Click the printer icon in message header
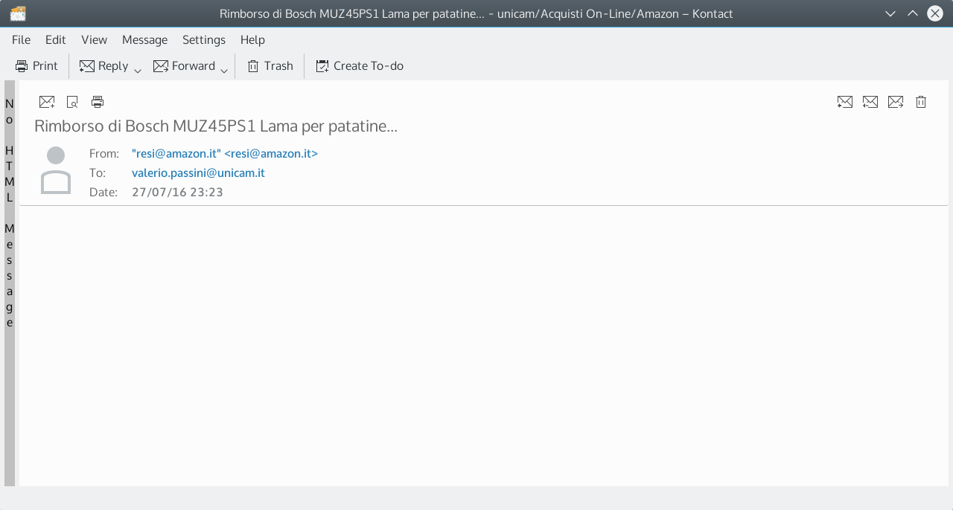This screenshot has width=953, height=510. coord(98,102)
